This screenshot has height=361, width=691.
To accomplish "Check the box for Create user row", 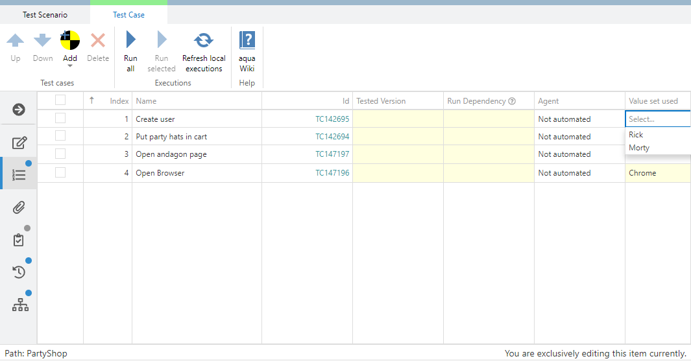I will [x=60, y=119].
